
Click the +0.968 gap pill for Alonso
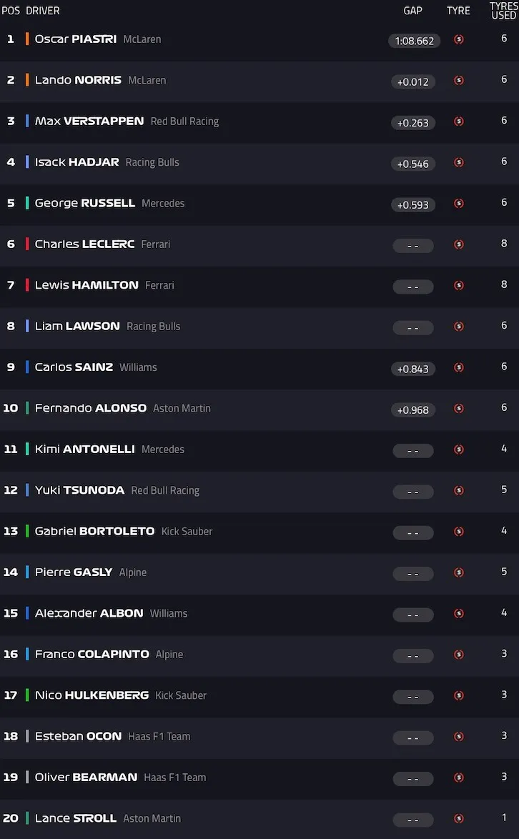(413, 410)
